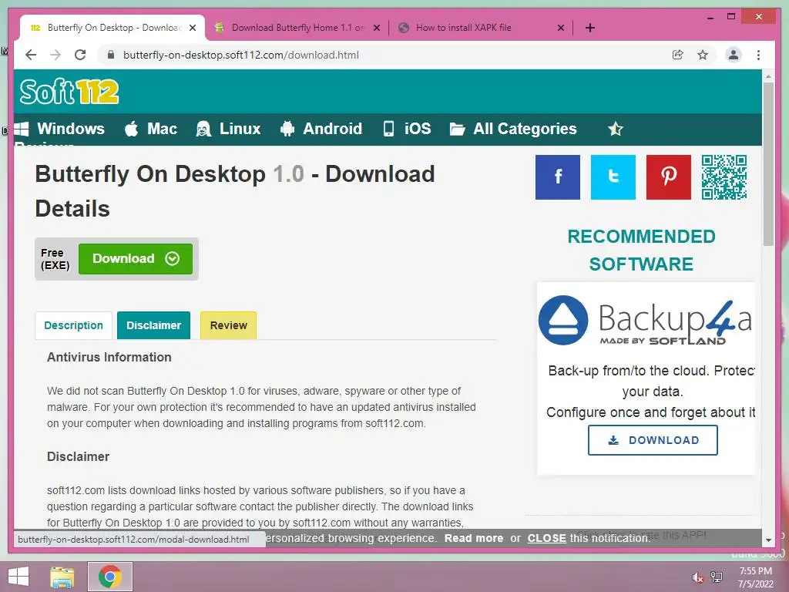Minimize the Chrome window
The height and width of the screenshot is (592, 789).
tap(710, 17)
